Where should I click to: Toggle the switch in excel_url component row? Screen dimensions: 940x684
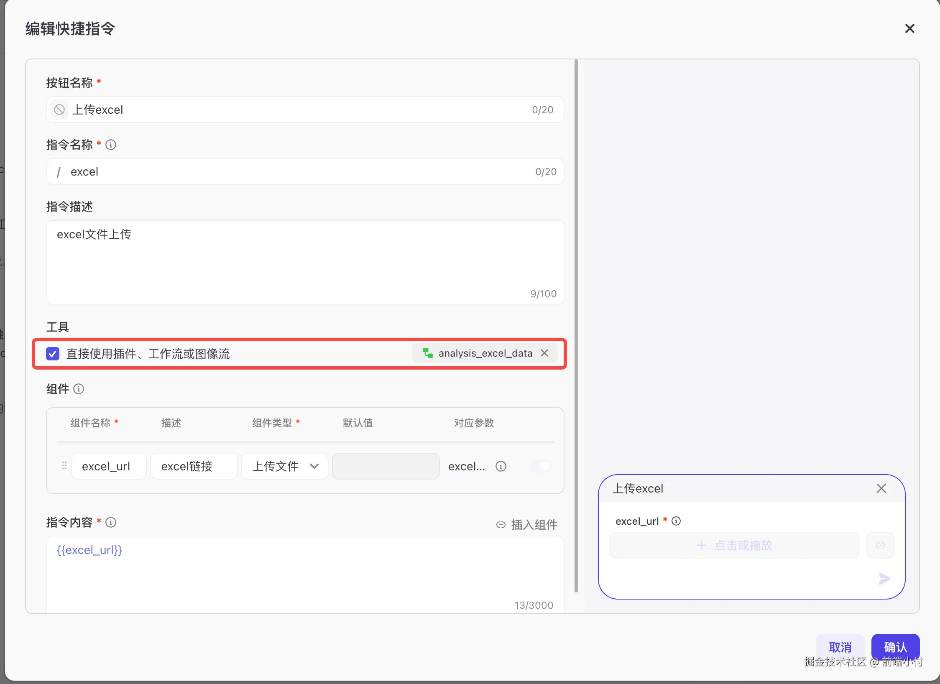540,466
